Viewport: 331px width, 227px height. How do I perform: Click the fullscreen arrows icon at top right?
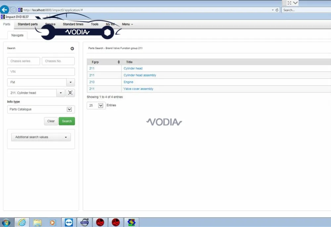tap(289, 3)
